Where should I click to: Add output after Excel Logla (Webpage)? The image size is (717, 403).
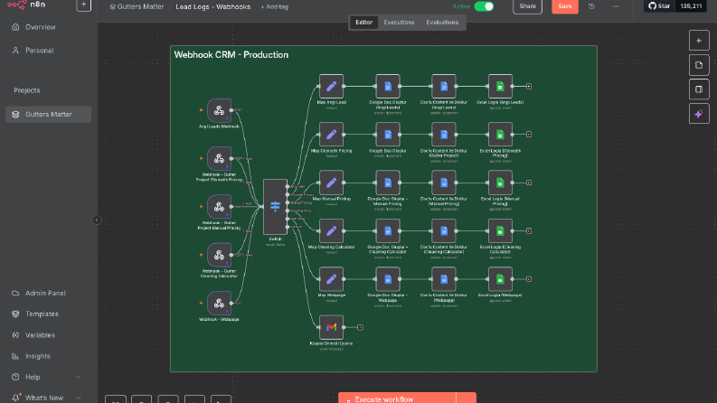click(x=529, y=279)
